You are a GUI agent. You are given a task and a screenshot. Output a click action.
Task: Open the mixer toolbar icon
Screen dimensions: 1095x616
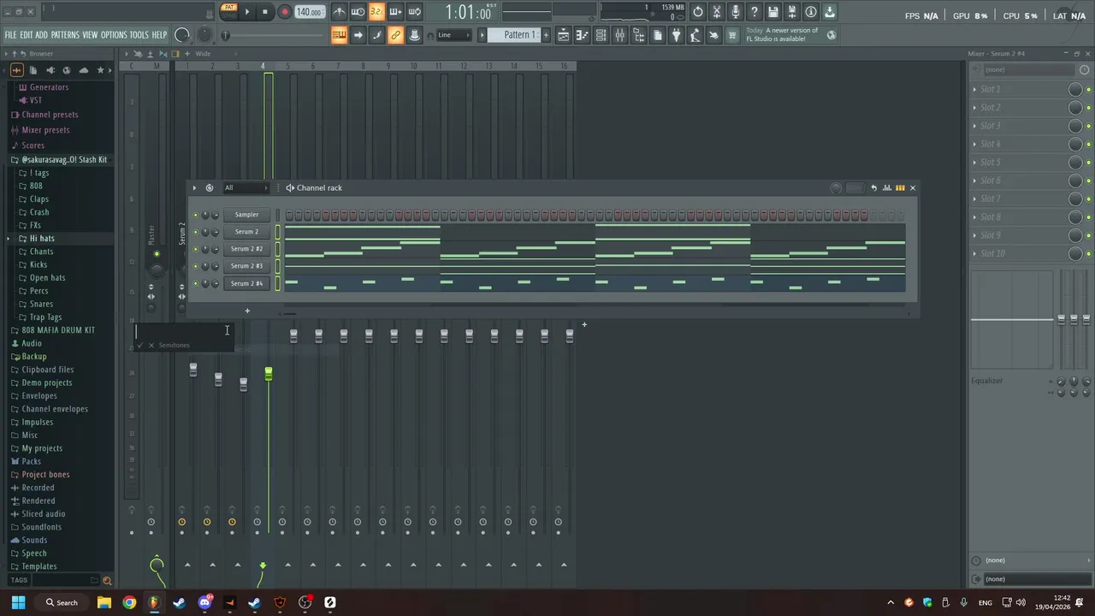pyautogui.click(x=620, y=35)
